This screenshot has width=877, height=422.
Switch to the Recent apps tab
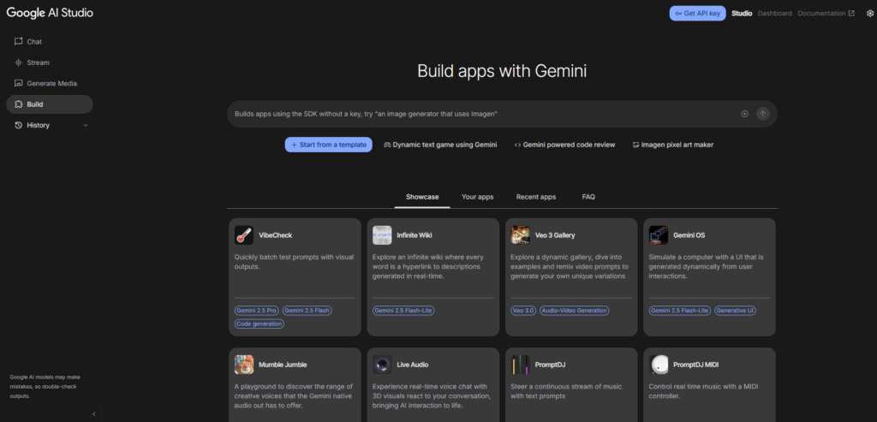click(536, 197)
